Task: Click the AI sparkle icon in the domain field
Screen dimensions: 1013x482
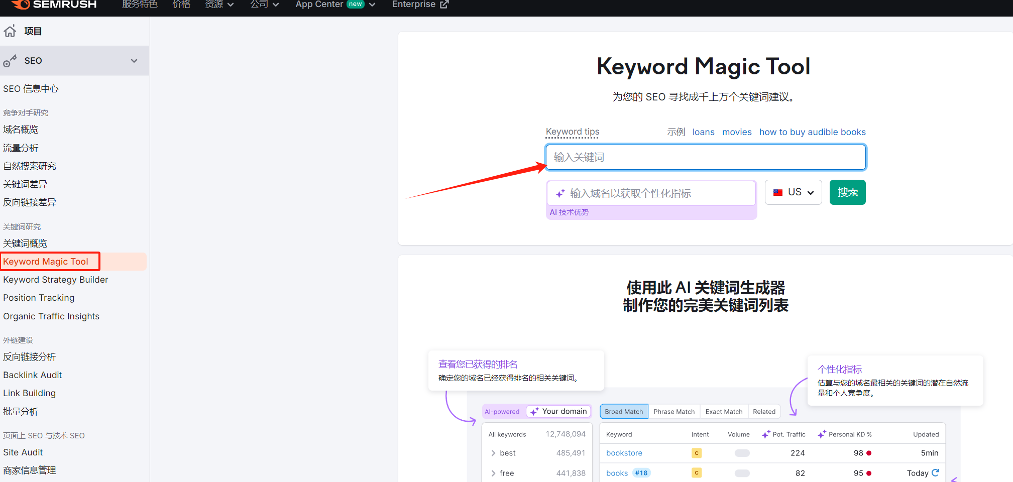Action: pyautogui.click(x=559, y=193)
